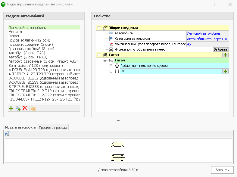Collapse the green Тягач node

coord(105,61)
